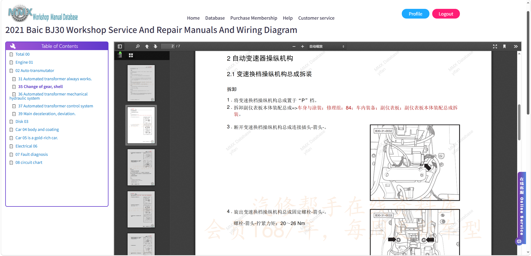Viewport: 531px width, 256px height.
Task: Show the page thumbnails grid view
Action: point(131,55)
